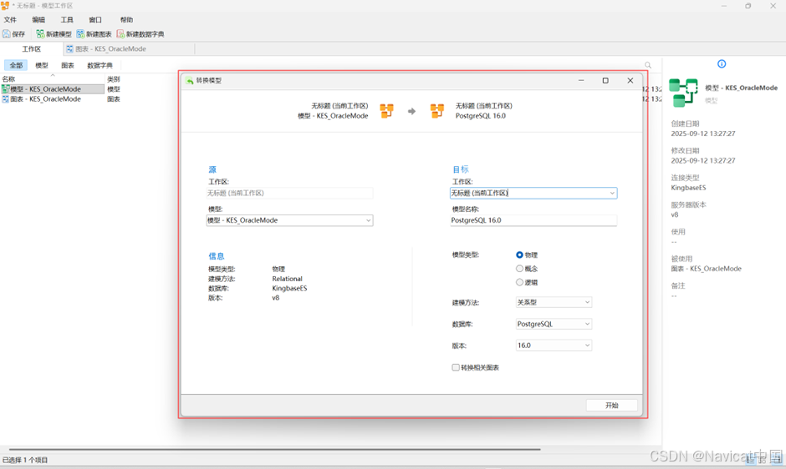Click the Save icon in the toolbar

coord(6,34)
